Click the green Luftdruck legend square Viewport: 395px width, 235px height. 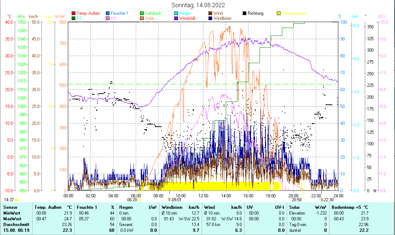coord(142,14)
